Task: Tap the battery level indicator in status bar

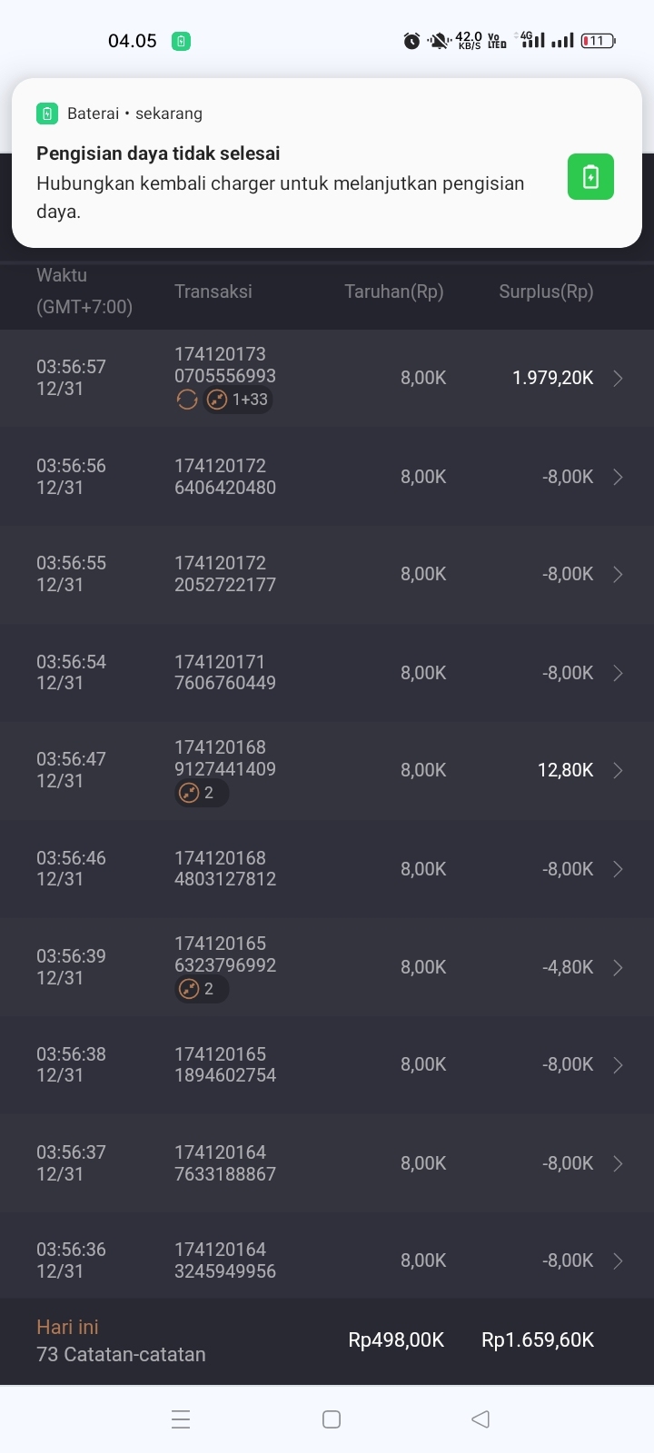Action: click(598, 41)
